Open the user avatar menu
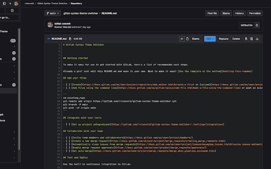Viewport: 271px width, 169px height. (x=16, y=3)
